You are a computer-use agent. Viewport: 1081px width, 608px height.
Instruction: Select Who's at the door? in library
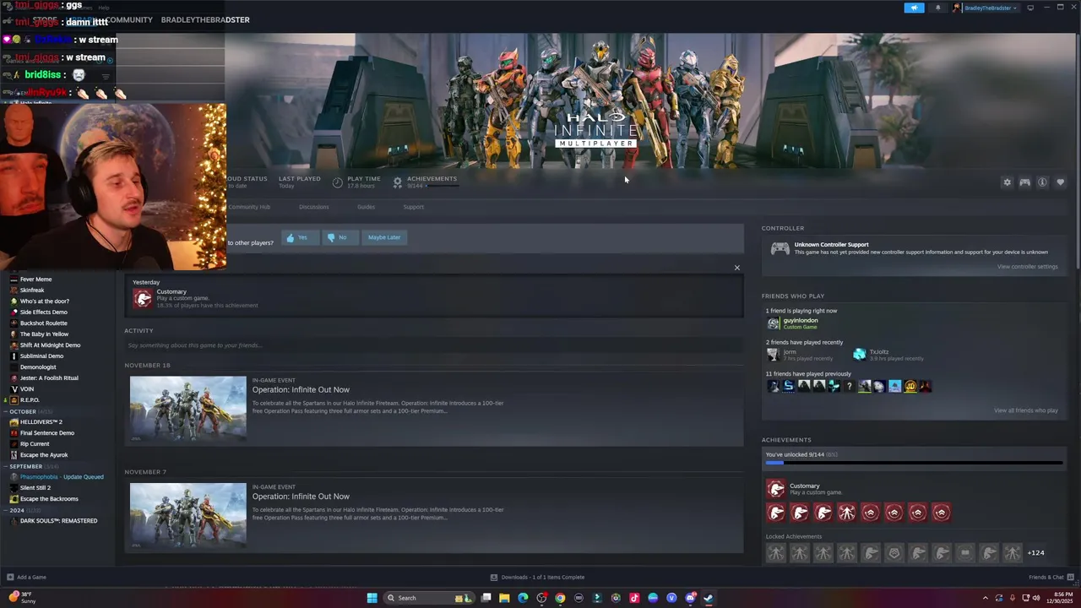point(45,301)
